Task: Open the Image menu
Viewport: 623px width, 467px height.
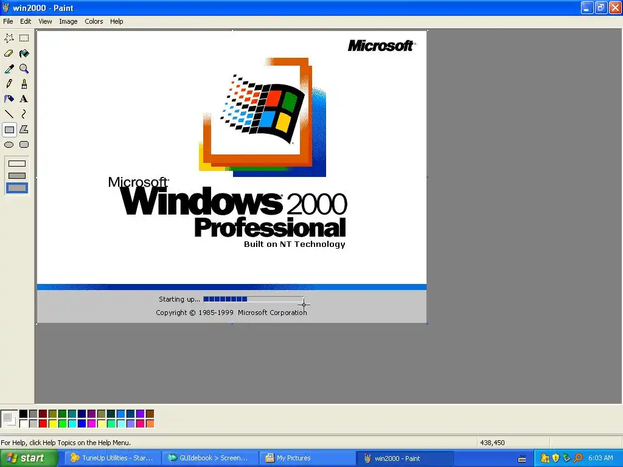Action: (68, 21)
